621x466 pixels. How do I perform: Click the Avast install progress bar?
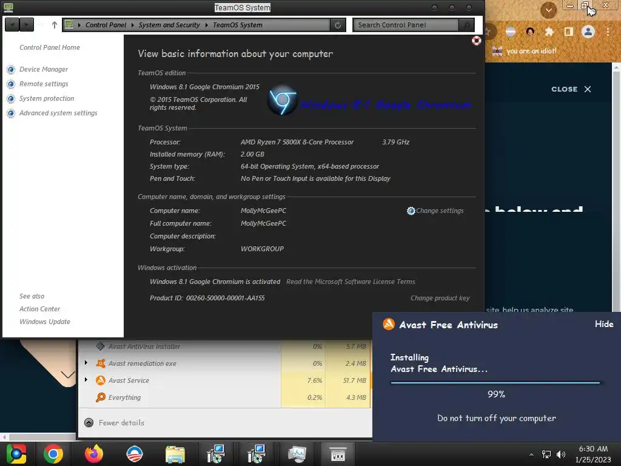point(495,383)
